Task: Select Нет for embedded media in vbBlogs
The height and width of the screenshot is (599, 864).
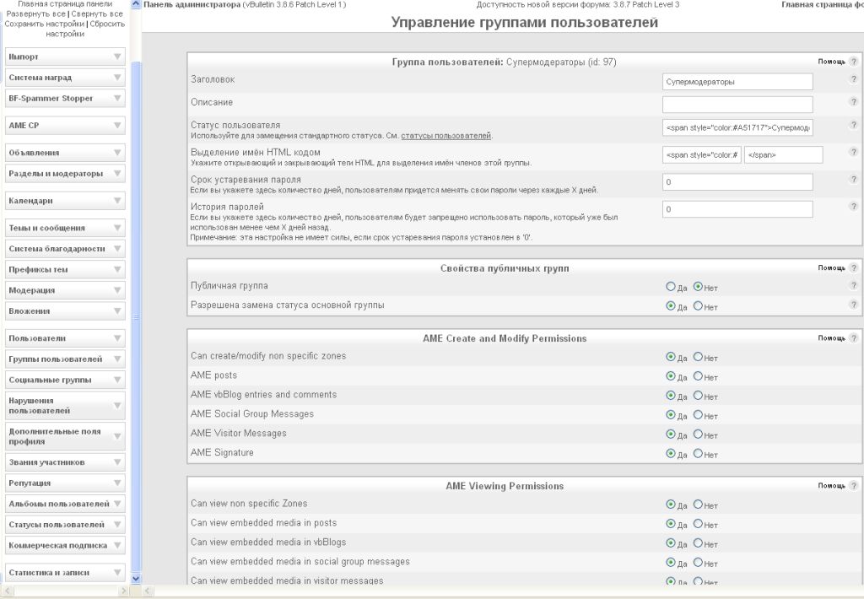Action: coord(698,542)
